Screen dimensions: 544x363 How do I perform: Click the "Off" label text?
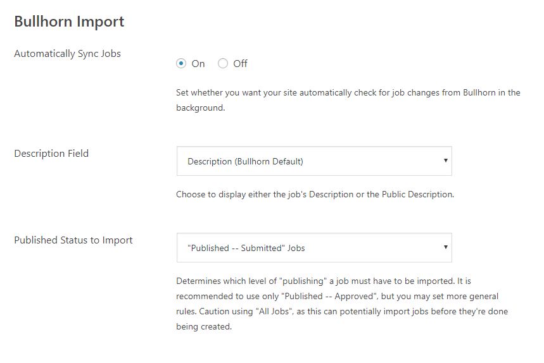point(240,64)
